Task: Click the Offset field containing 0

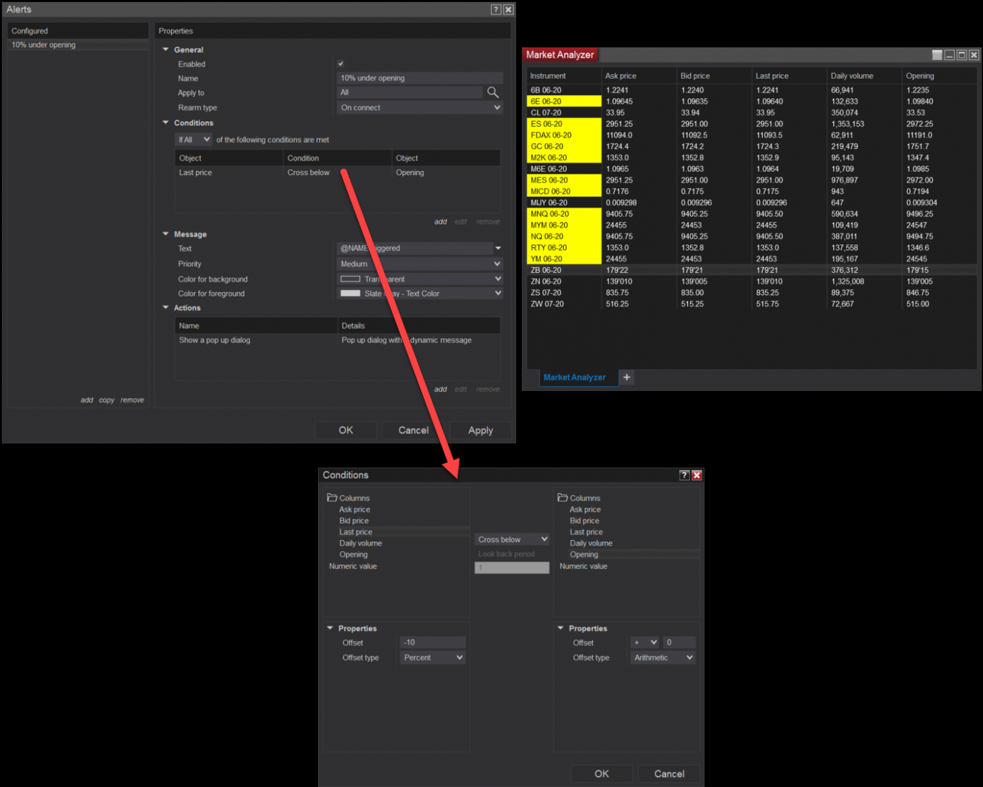Action: [x=679, y=643]
